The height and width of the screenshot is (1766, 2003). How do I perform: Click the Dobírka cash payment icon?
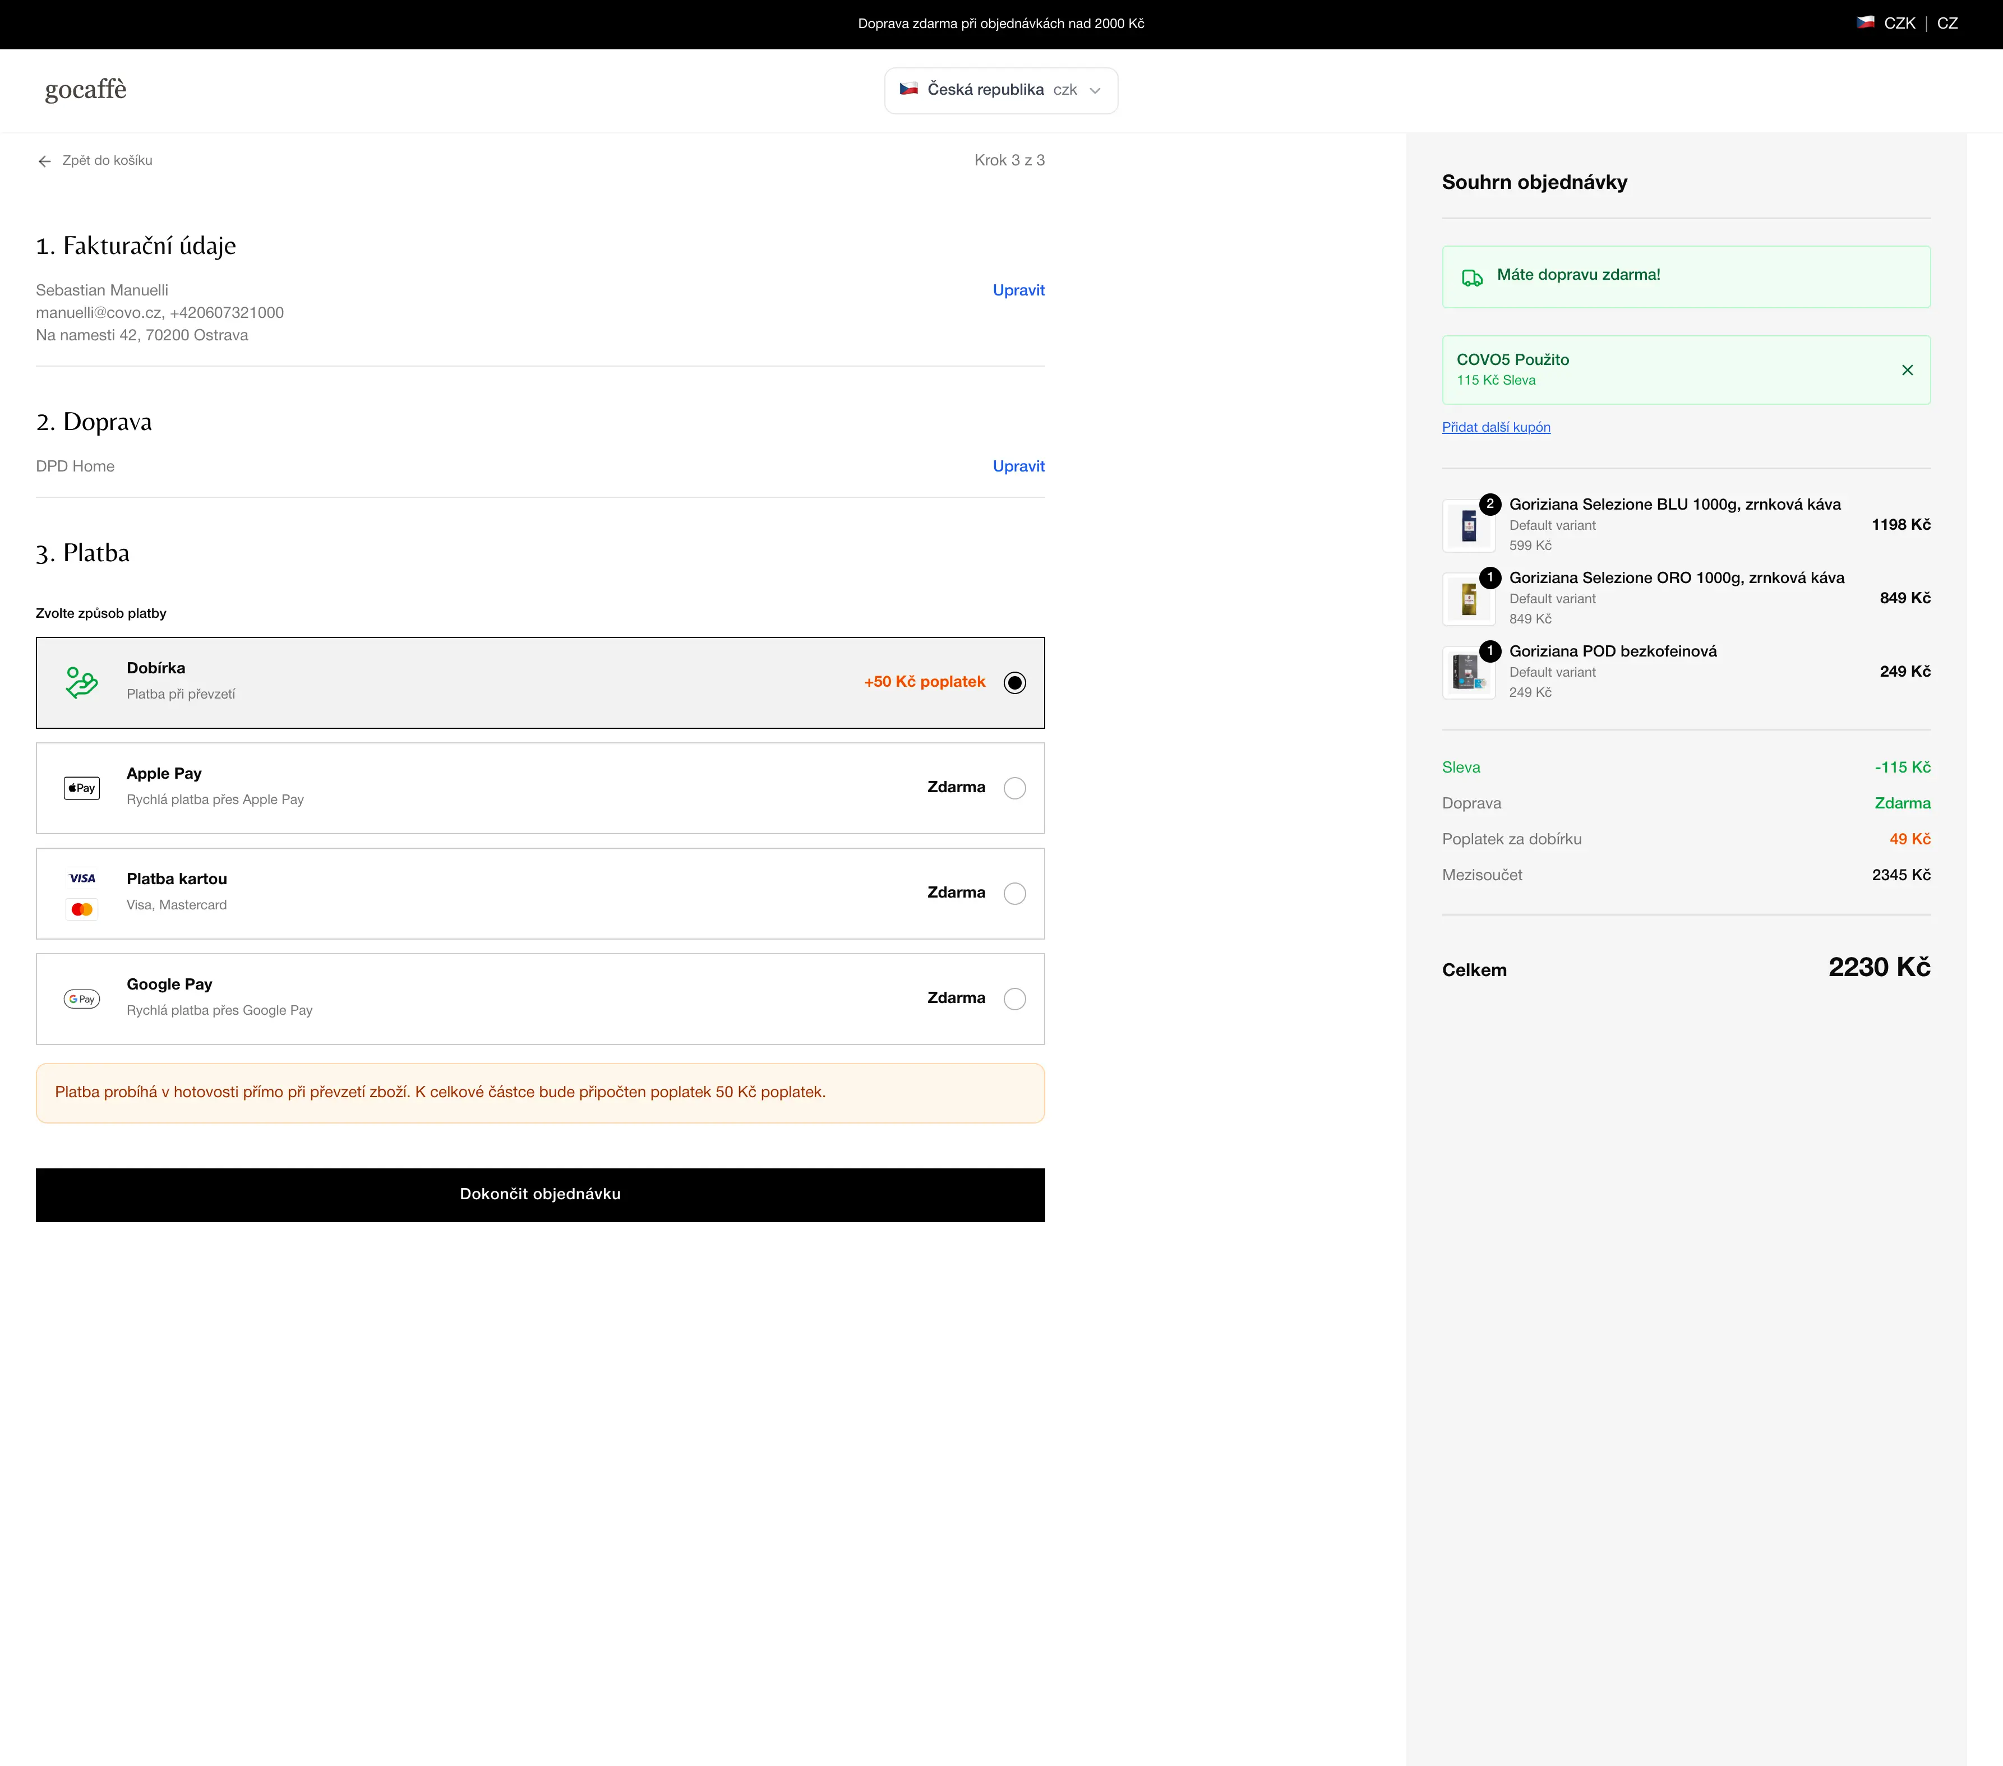pos(81,682)
